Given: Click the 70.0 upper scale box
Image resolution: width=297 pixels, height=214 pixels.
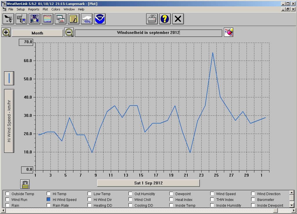Looking at the screenshot, I should 26,42.
